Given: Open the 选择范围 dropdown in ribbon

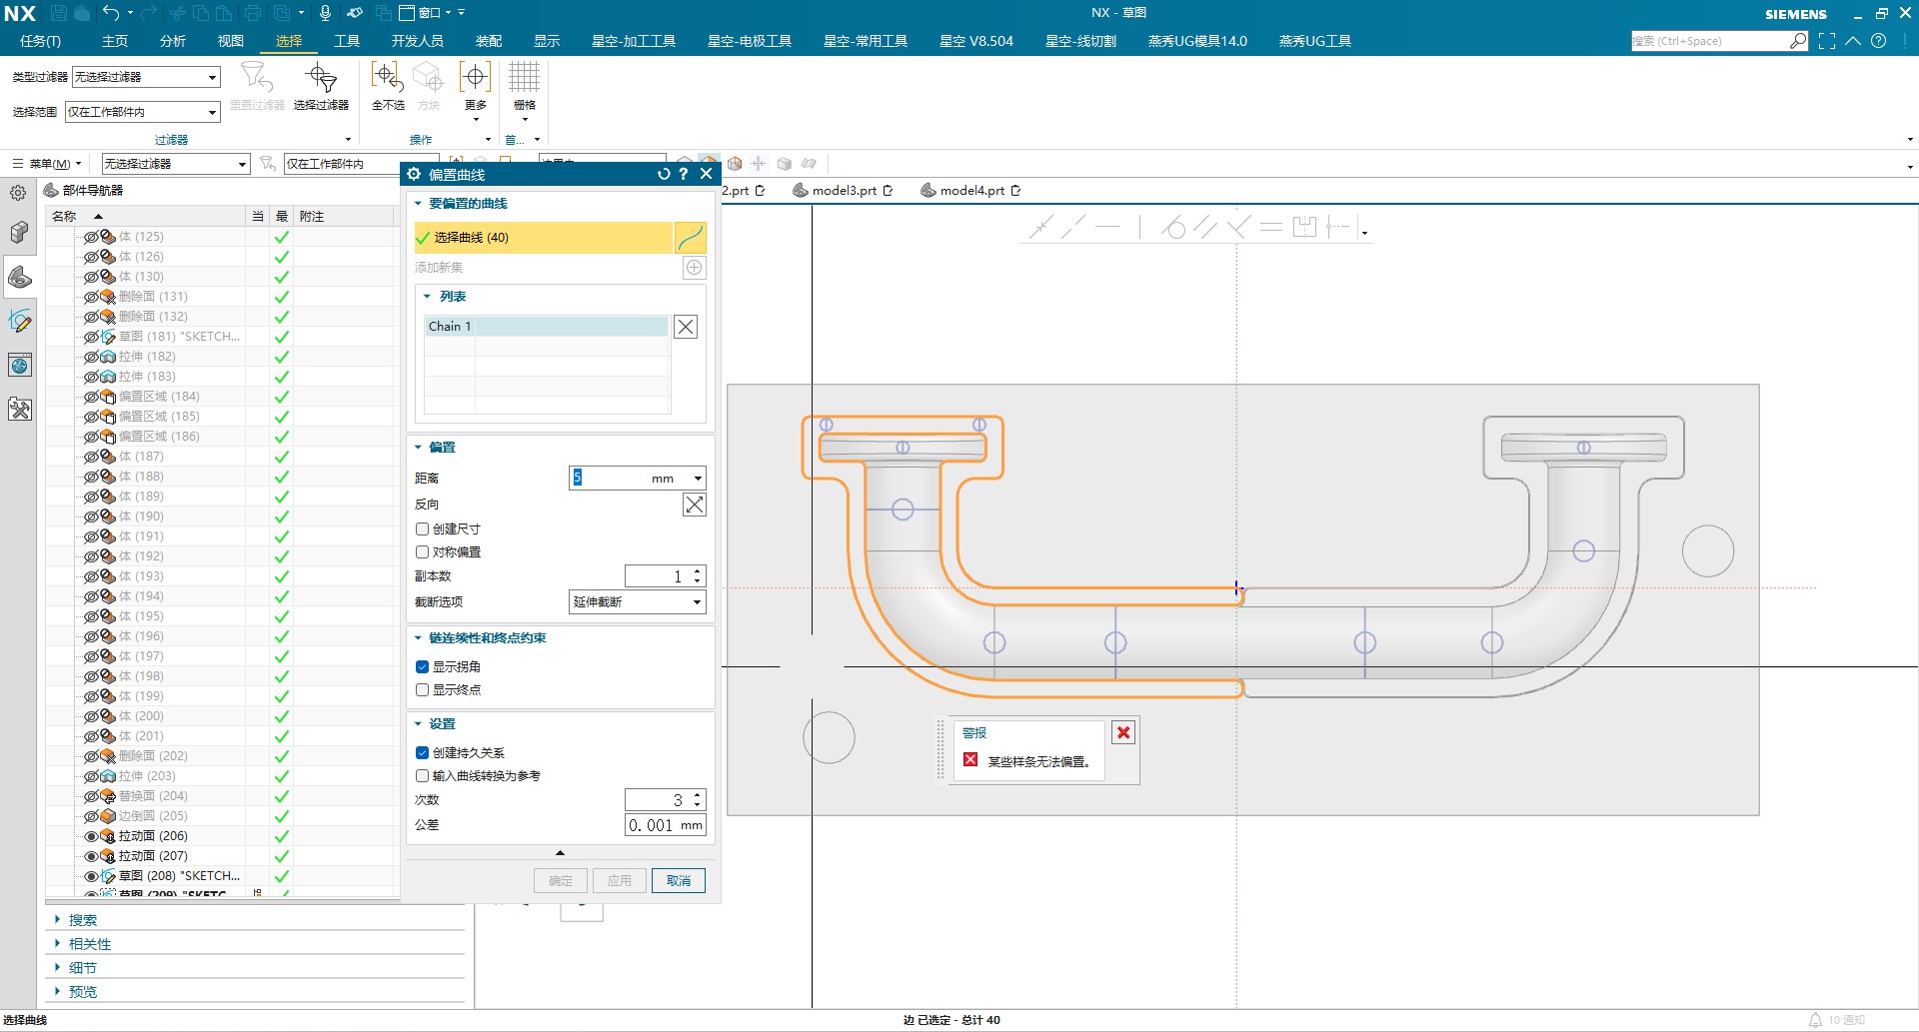Looking at the screenshot, I should (142, 112).
